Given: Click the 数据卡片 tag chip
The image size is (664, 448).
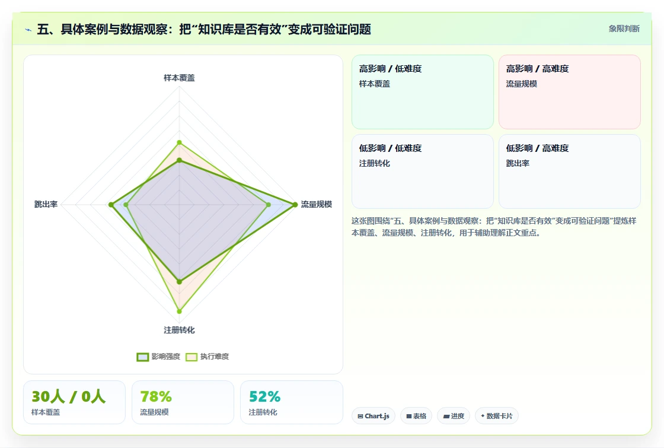Looking at the screenshot, I should pyautogui.click(x=497, y=416).
